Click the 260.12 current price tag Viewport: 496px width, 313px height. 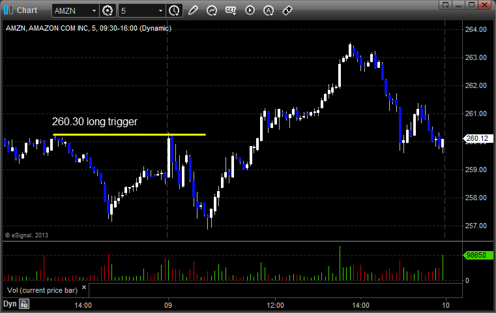(478, 138)
